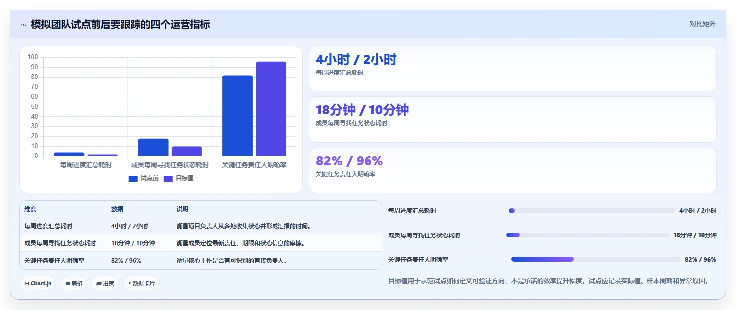The image size is (736, 310).
Task: Click the 100 tick on the y-axis
Action: click(33, 57)
